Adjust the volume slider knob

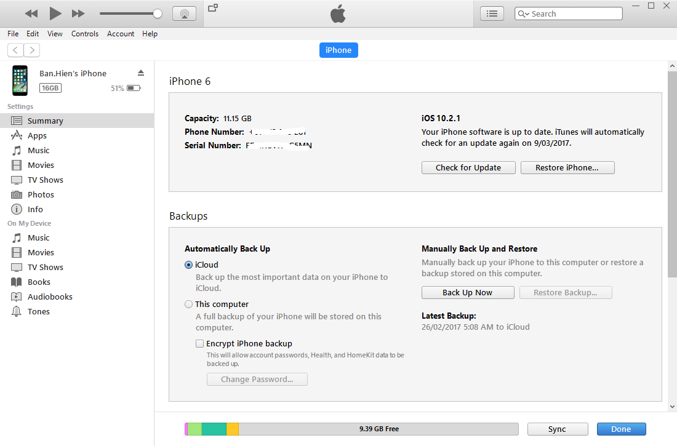point(158,14)
